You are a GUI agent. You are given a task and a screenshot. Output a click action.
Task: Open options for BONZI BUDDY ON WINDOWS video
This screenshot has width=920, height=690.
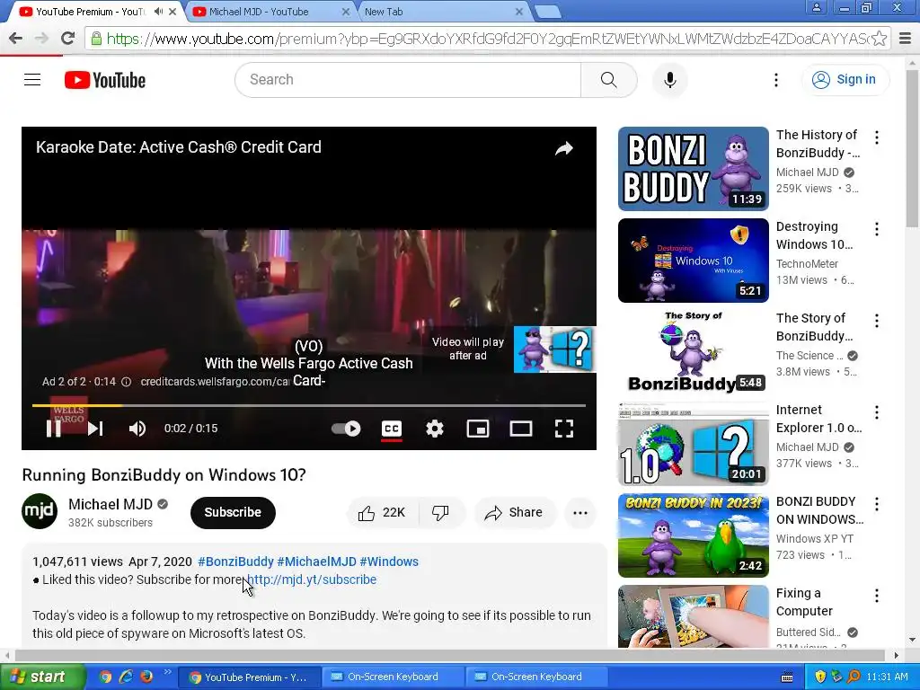(877, 503)
